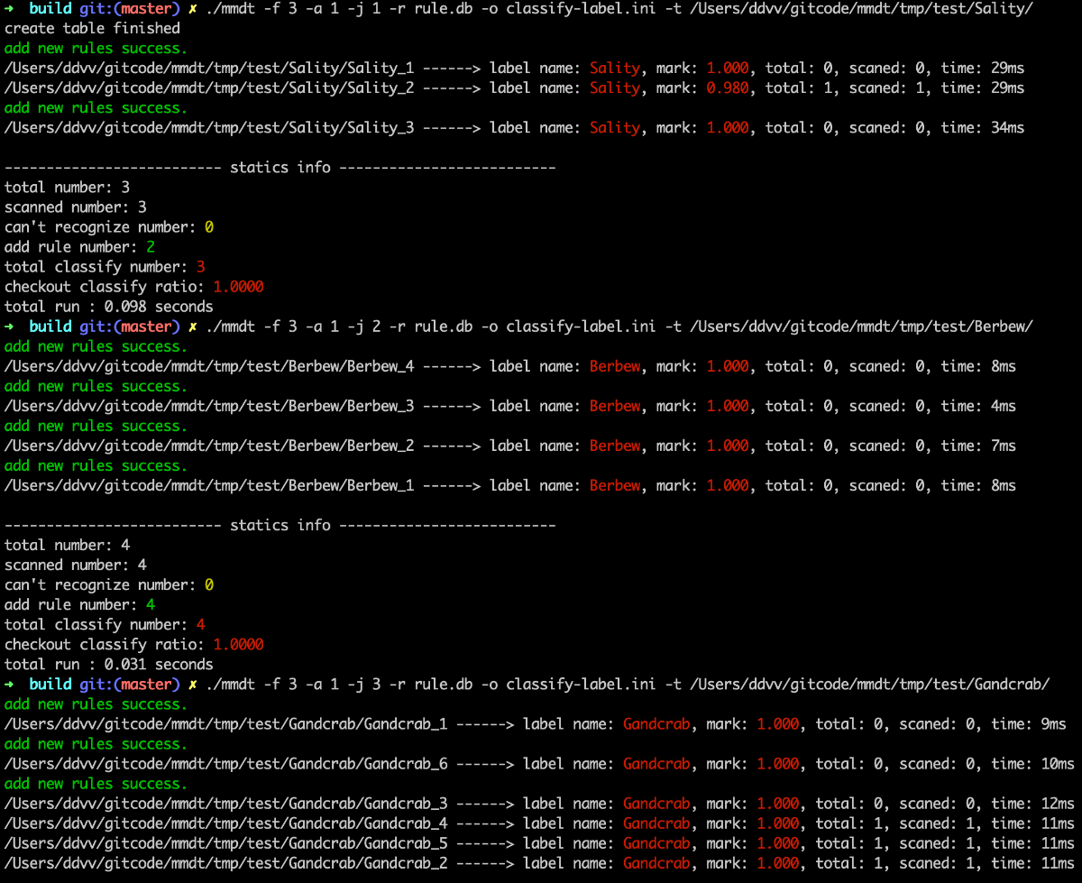Click the "create table finished" output line

(93, 29)
